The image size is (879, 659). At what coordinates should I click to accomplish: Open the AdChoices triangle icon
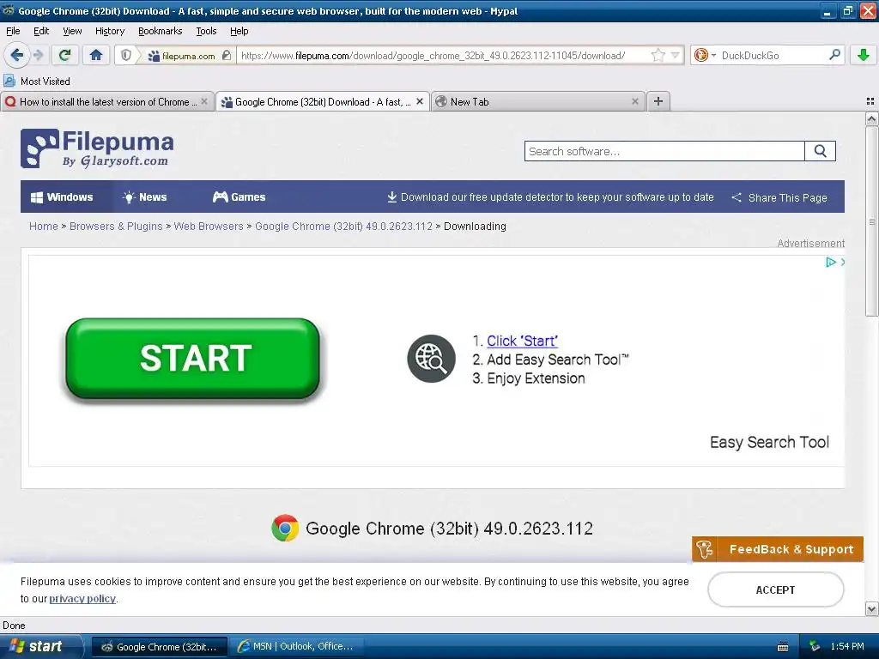pyautogui.click(x=831, y=262)
